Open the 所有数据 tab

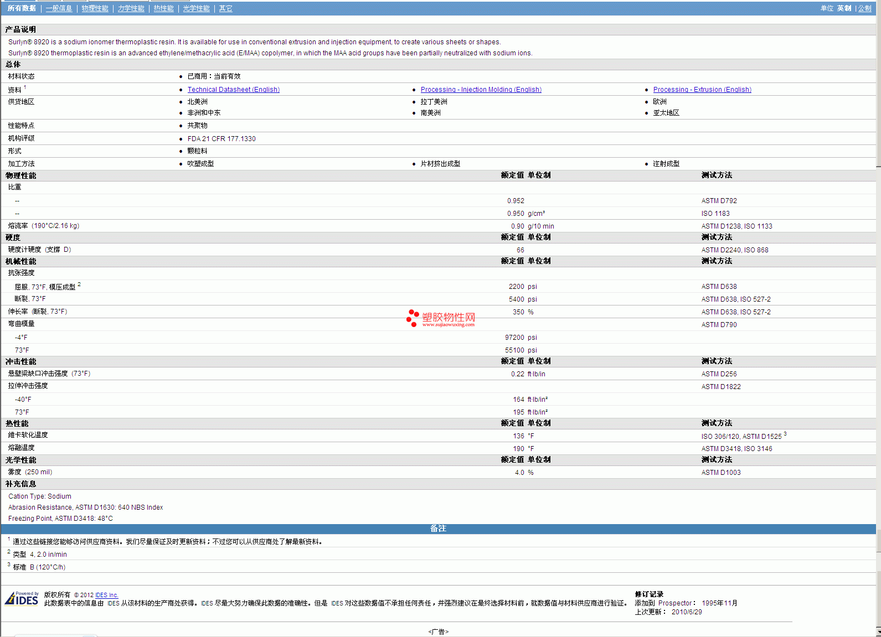click(22, 8)
